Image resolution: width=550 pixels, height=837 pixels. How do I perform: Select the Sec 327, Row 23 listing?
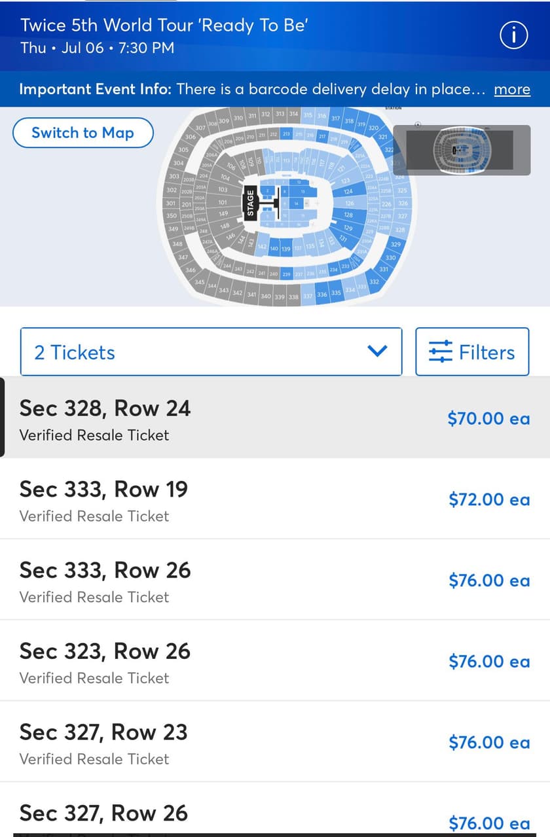pos(275,742)
